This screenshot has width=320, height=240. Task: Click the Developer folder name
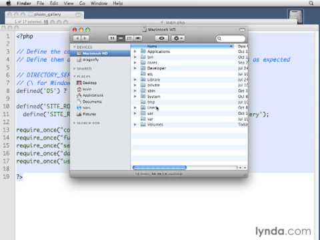click(x=157, y=68)
